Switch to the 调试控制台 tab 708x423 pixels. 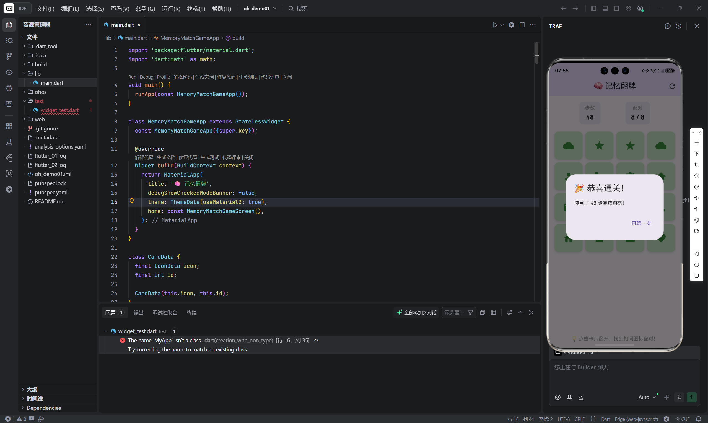pyautogui.click(x=165, y=312)
